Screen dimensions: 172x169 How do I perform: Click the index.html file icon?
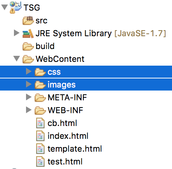[x=40, y=136]
